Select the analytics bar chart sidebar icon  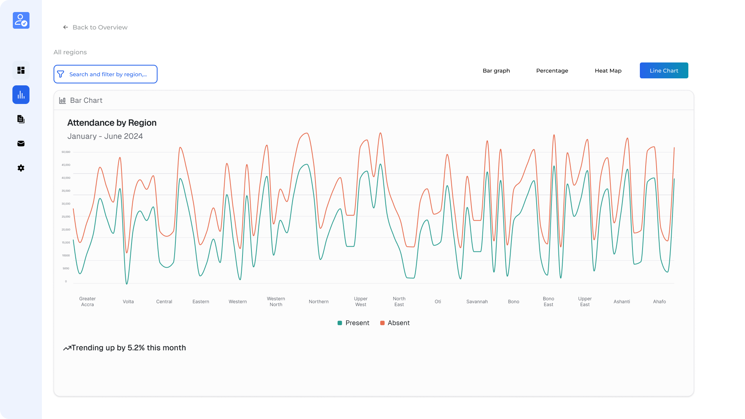pyautogui.click(x=21, y=95)
